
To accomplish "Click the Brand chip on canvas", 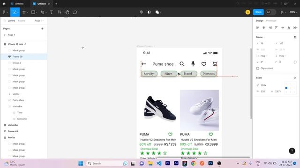I will (x=188, y=74).
